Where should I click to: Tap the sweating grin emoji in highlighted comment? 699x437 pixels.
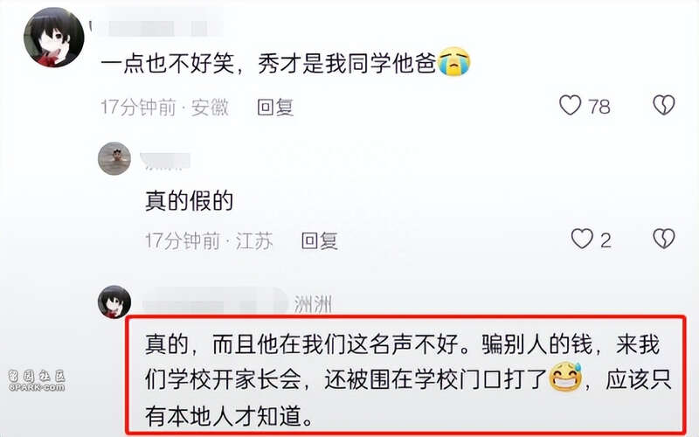tap(565, 377)
